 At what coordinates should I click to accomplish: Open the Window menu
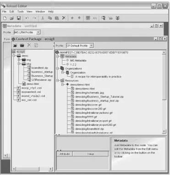[40, 11]
